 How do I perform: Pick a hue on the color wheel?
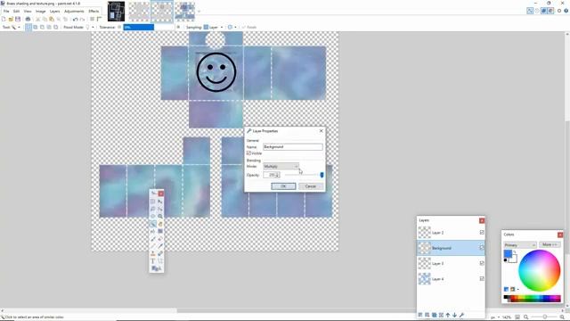[540, 270]
